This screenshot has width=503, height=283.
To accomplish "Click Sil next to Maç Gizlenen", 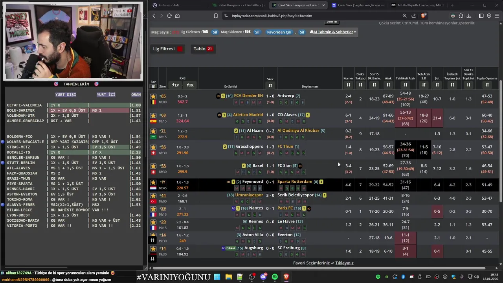I will [257, 32].
